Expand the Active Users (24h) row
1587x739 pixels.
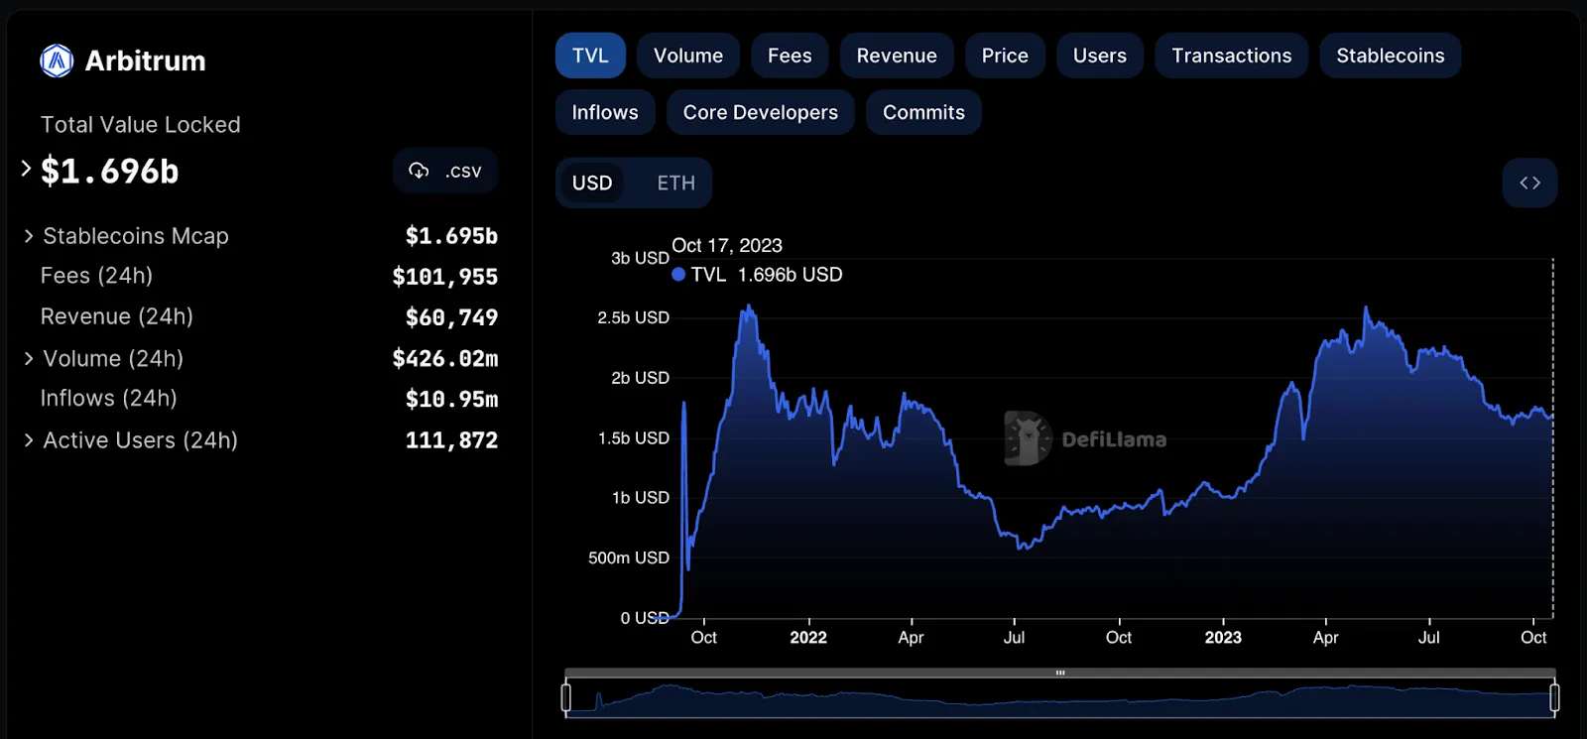29,439
